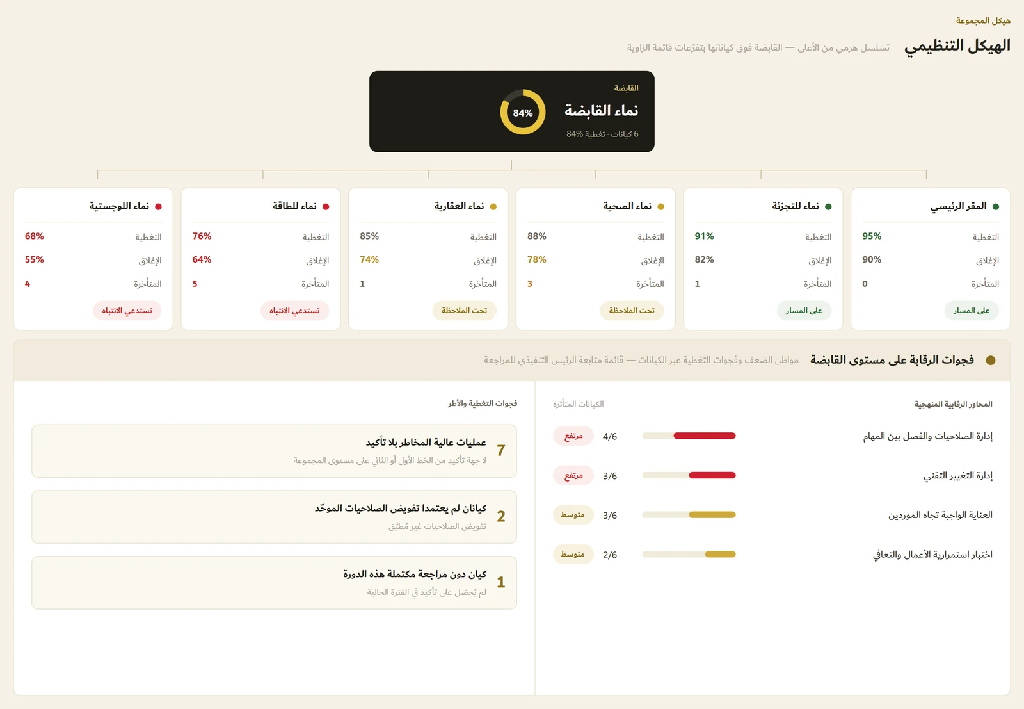Click the هيكل المجموعة breadcrumb label
This screenshot has width=1024, height=709.
pyautogui.click(x=983, y=20)
